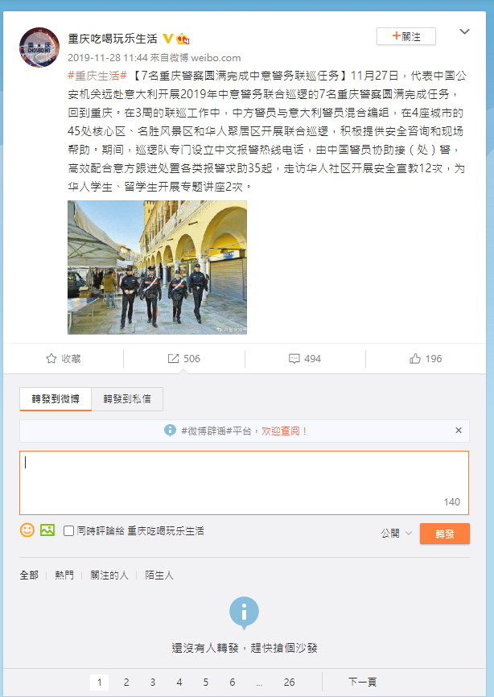Go to 下一頁 next page

(x=362, y=682)
